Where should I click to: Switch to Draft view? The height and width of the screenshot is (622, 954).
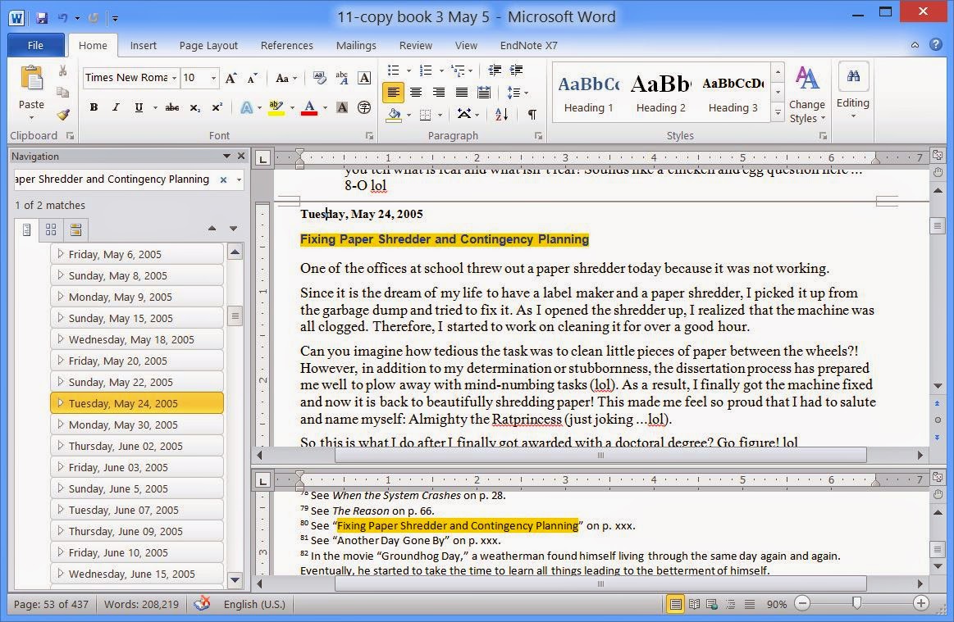(x=750, y=604)
